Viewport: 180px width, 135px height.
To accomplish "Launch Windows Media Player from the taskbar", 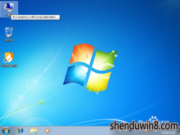I will (48, 131).
